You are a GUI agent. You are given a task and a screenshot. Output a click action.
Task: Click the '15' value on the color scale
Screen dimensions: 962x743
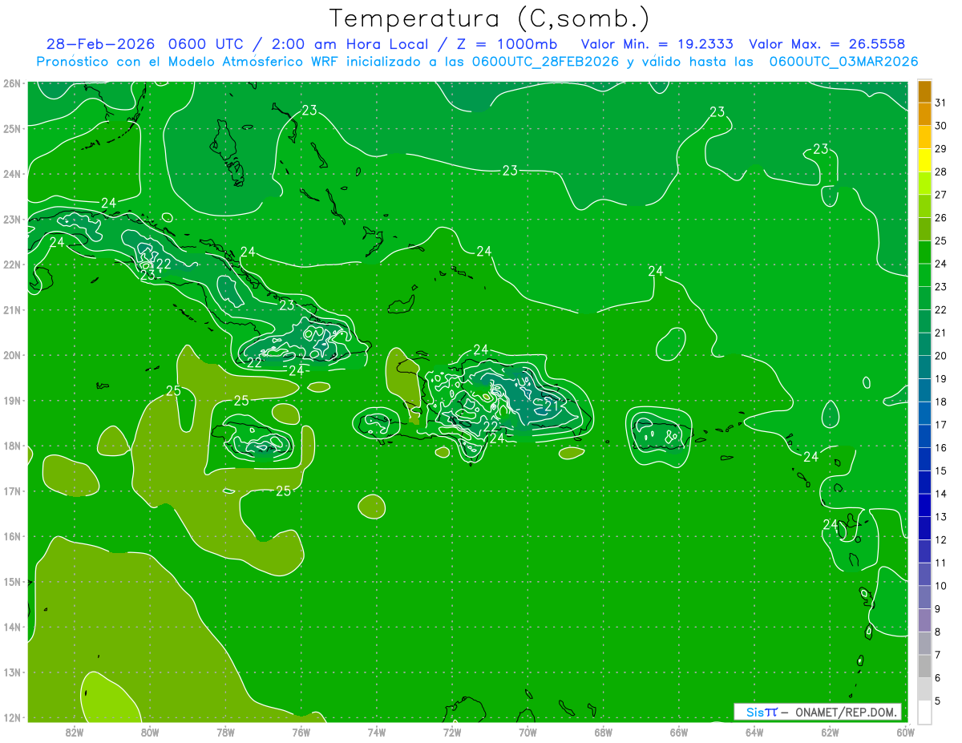coord(940,470)
